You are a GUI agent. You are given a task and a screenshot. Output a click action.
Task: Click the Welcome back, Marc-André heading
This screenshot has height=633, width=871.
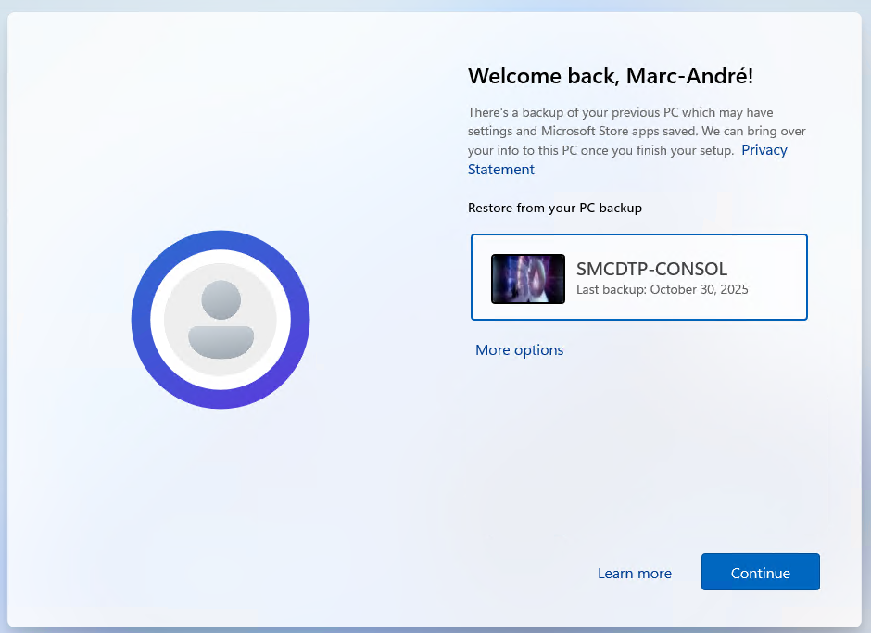click(610, 76)
